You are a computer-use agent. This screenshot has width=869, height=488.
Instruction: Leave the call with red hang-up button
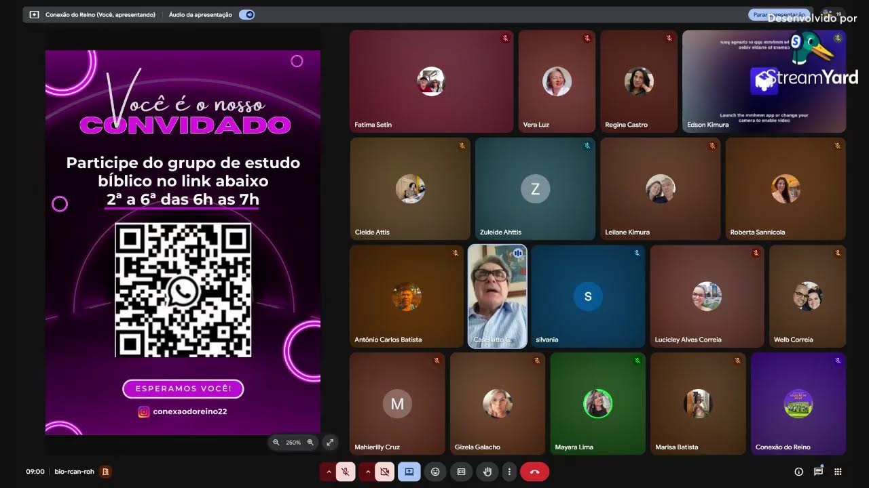coord(534,472)
